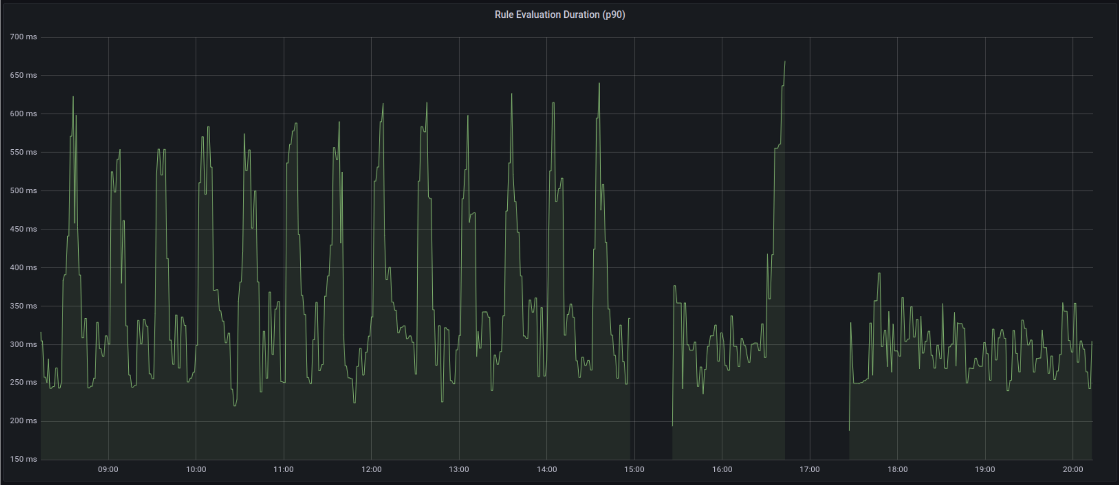The image size is (1119, 485).
Task: Select the 11:00 time axis label
Action: pos(283,469)
